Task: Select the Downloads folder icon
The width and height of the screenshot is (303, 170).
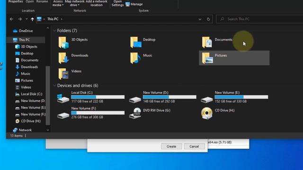Action: tap(63, 58)
